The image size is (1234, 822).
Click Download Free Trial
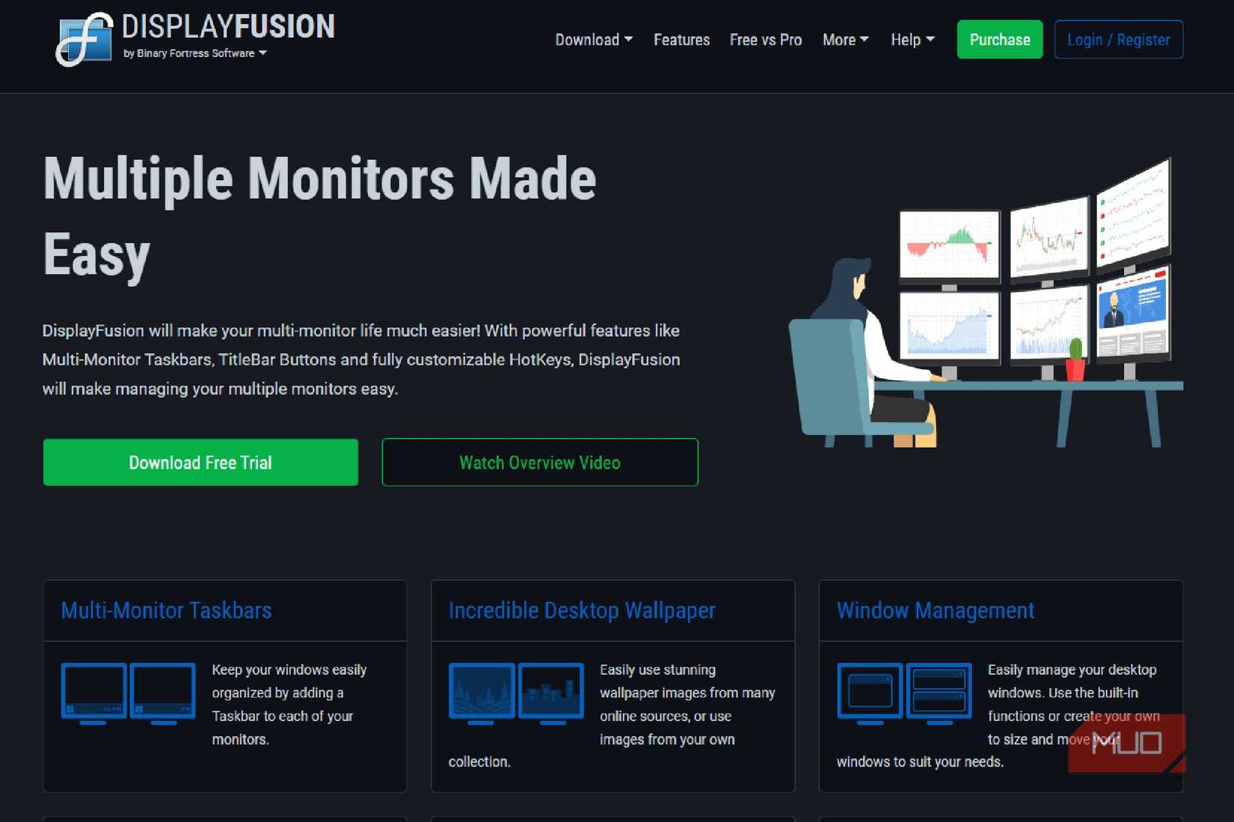point(200,462)
